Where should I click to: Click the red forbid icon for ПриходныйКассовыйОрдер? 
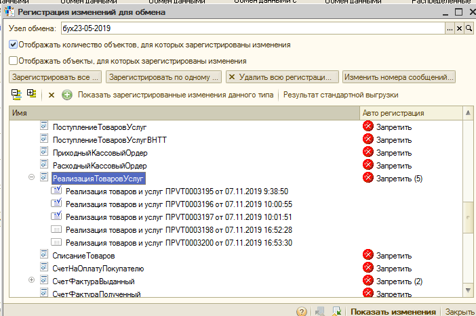coord(368,152)
